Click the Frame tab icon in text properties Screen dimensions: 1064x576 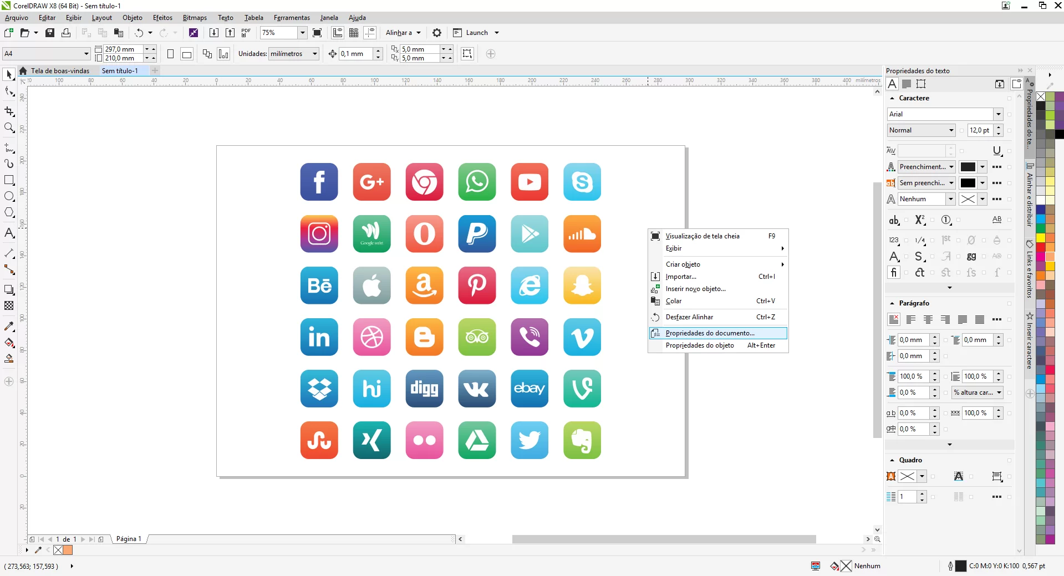[x=921, y=84]
